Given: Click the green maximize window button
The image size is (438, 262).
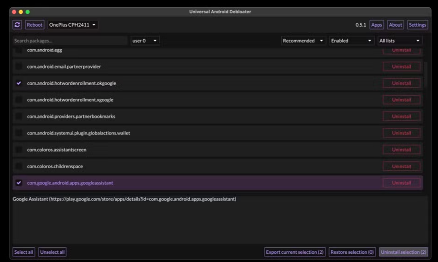Looking at the screenshot, I should 28,12.
